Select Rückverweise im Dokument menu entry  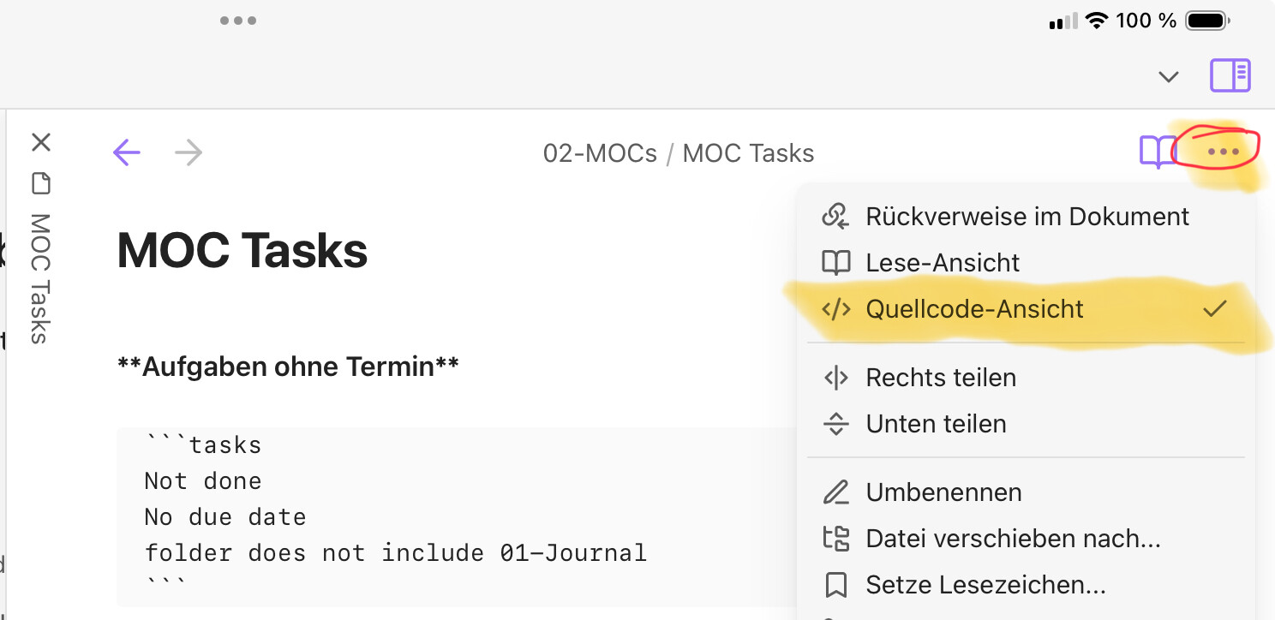1027,216
